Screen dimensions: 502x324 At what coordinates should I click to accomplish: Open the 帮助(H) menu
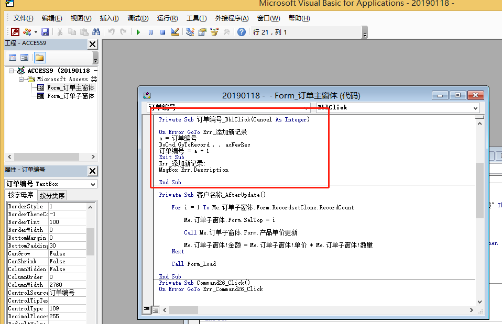[x=299, y=18]
